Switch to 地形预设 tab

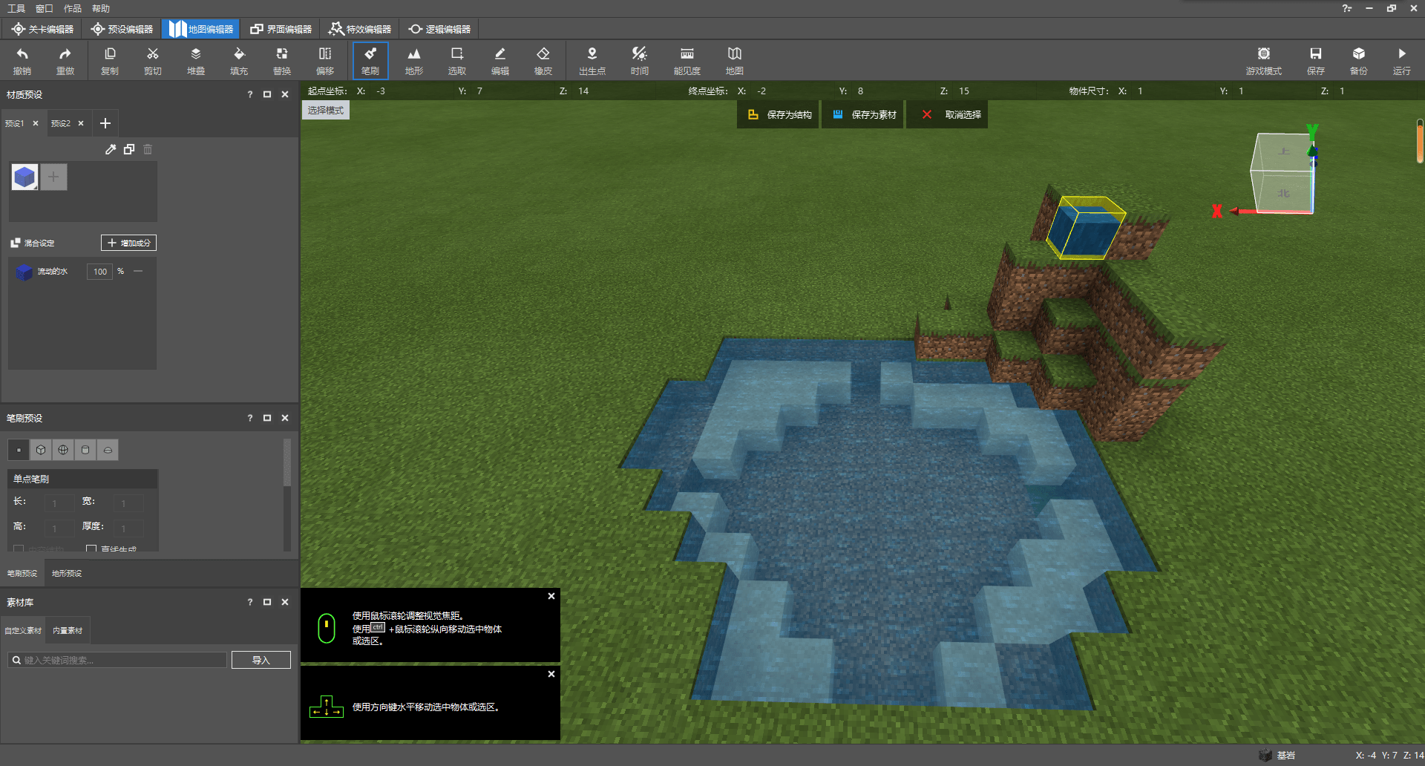click(67, 573)
